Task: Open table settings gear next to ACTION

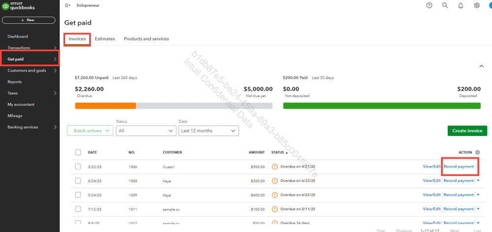Action: coord(478,152)
